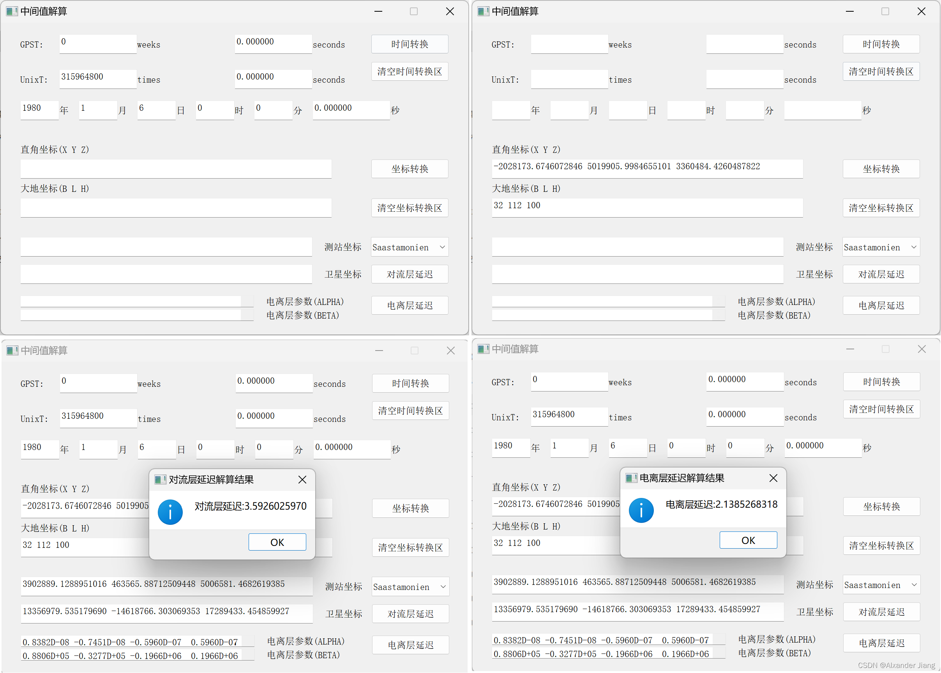Click 坐标转换 in window behind 对流层延迟解算结果 dialog
Screen dimensions: 941x673
(410, 508)
